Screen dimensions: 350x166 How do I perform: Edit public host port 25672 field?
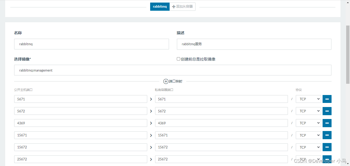(x=81, y=159)
